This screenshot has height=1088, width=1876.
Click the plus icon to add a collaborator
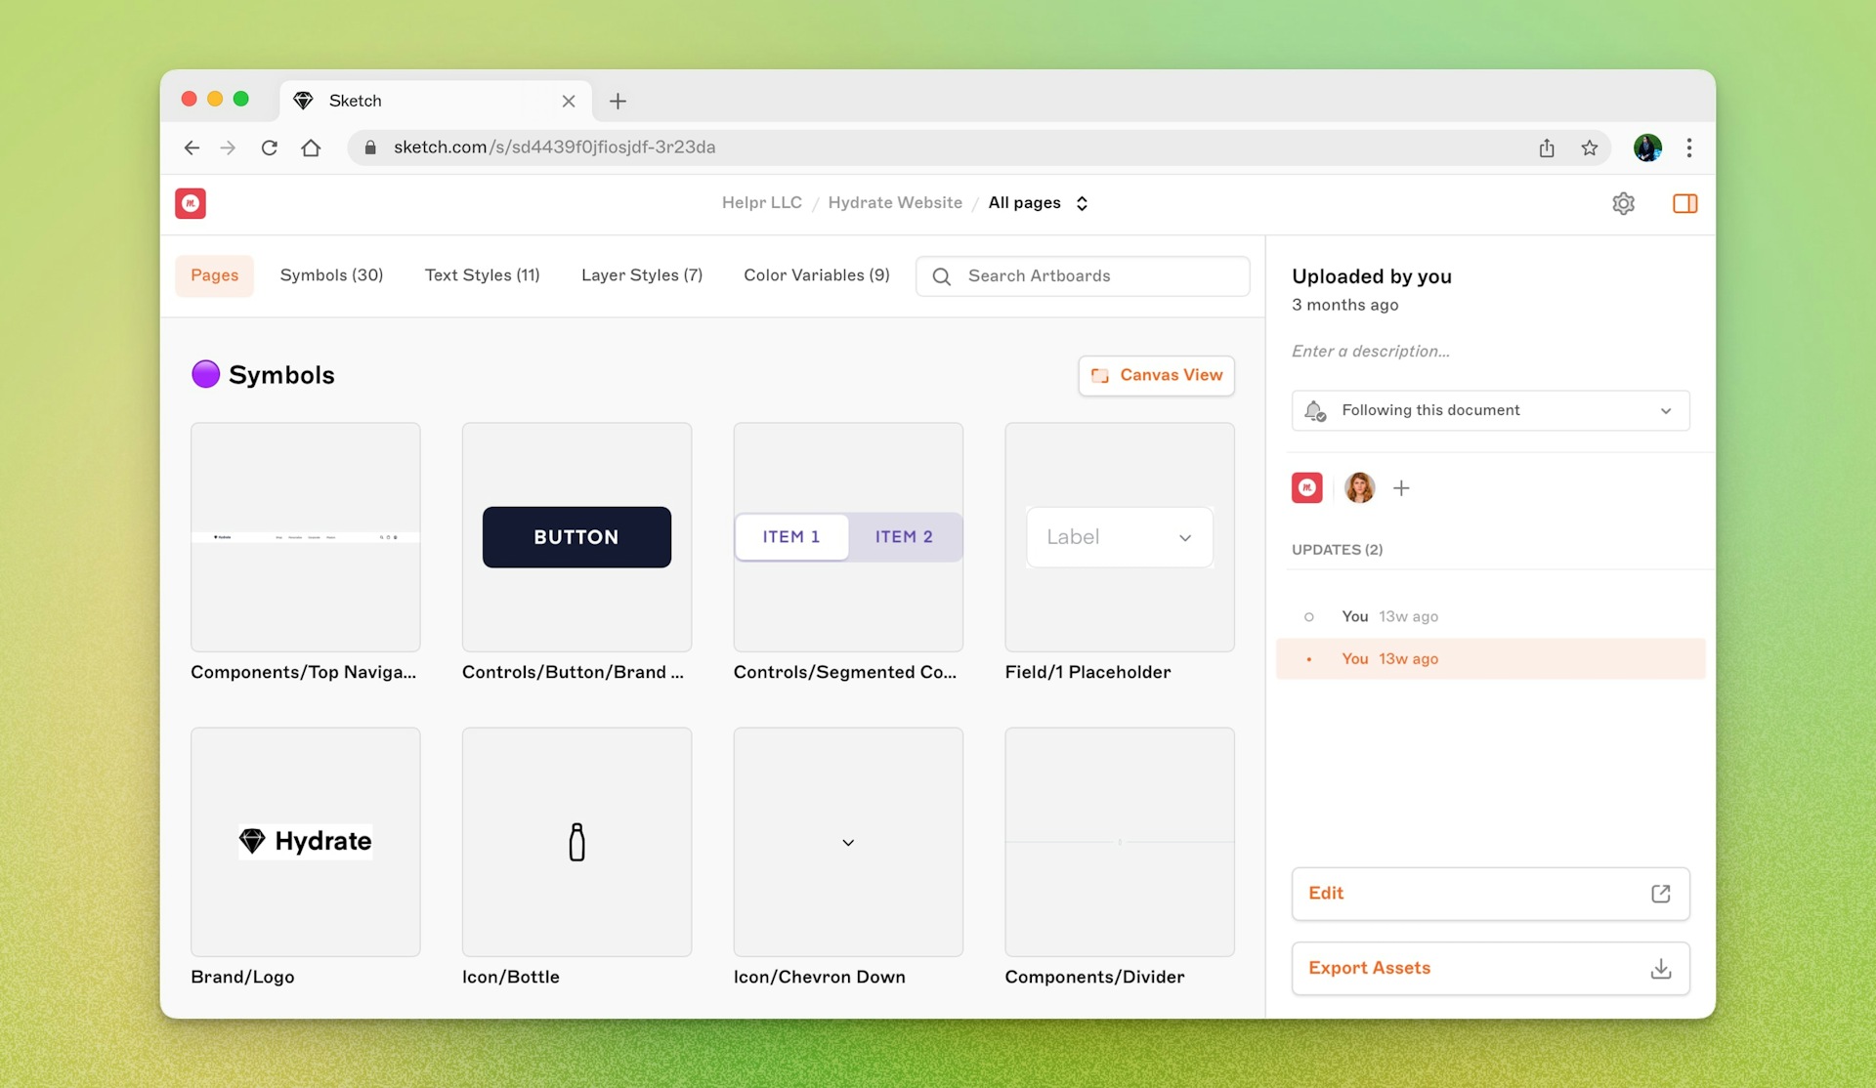1402,488
